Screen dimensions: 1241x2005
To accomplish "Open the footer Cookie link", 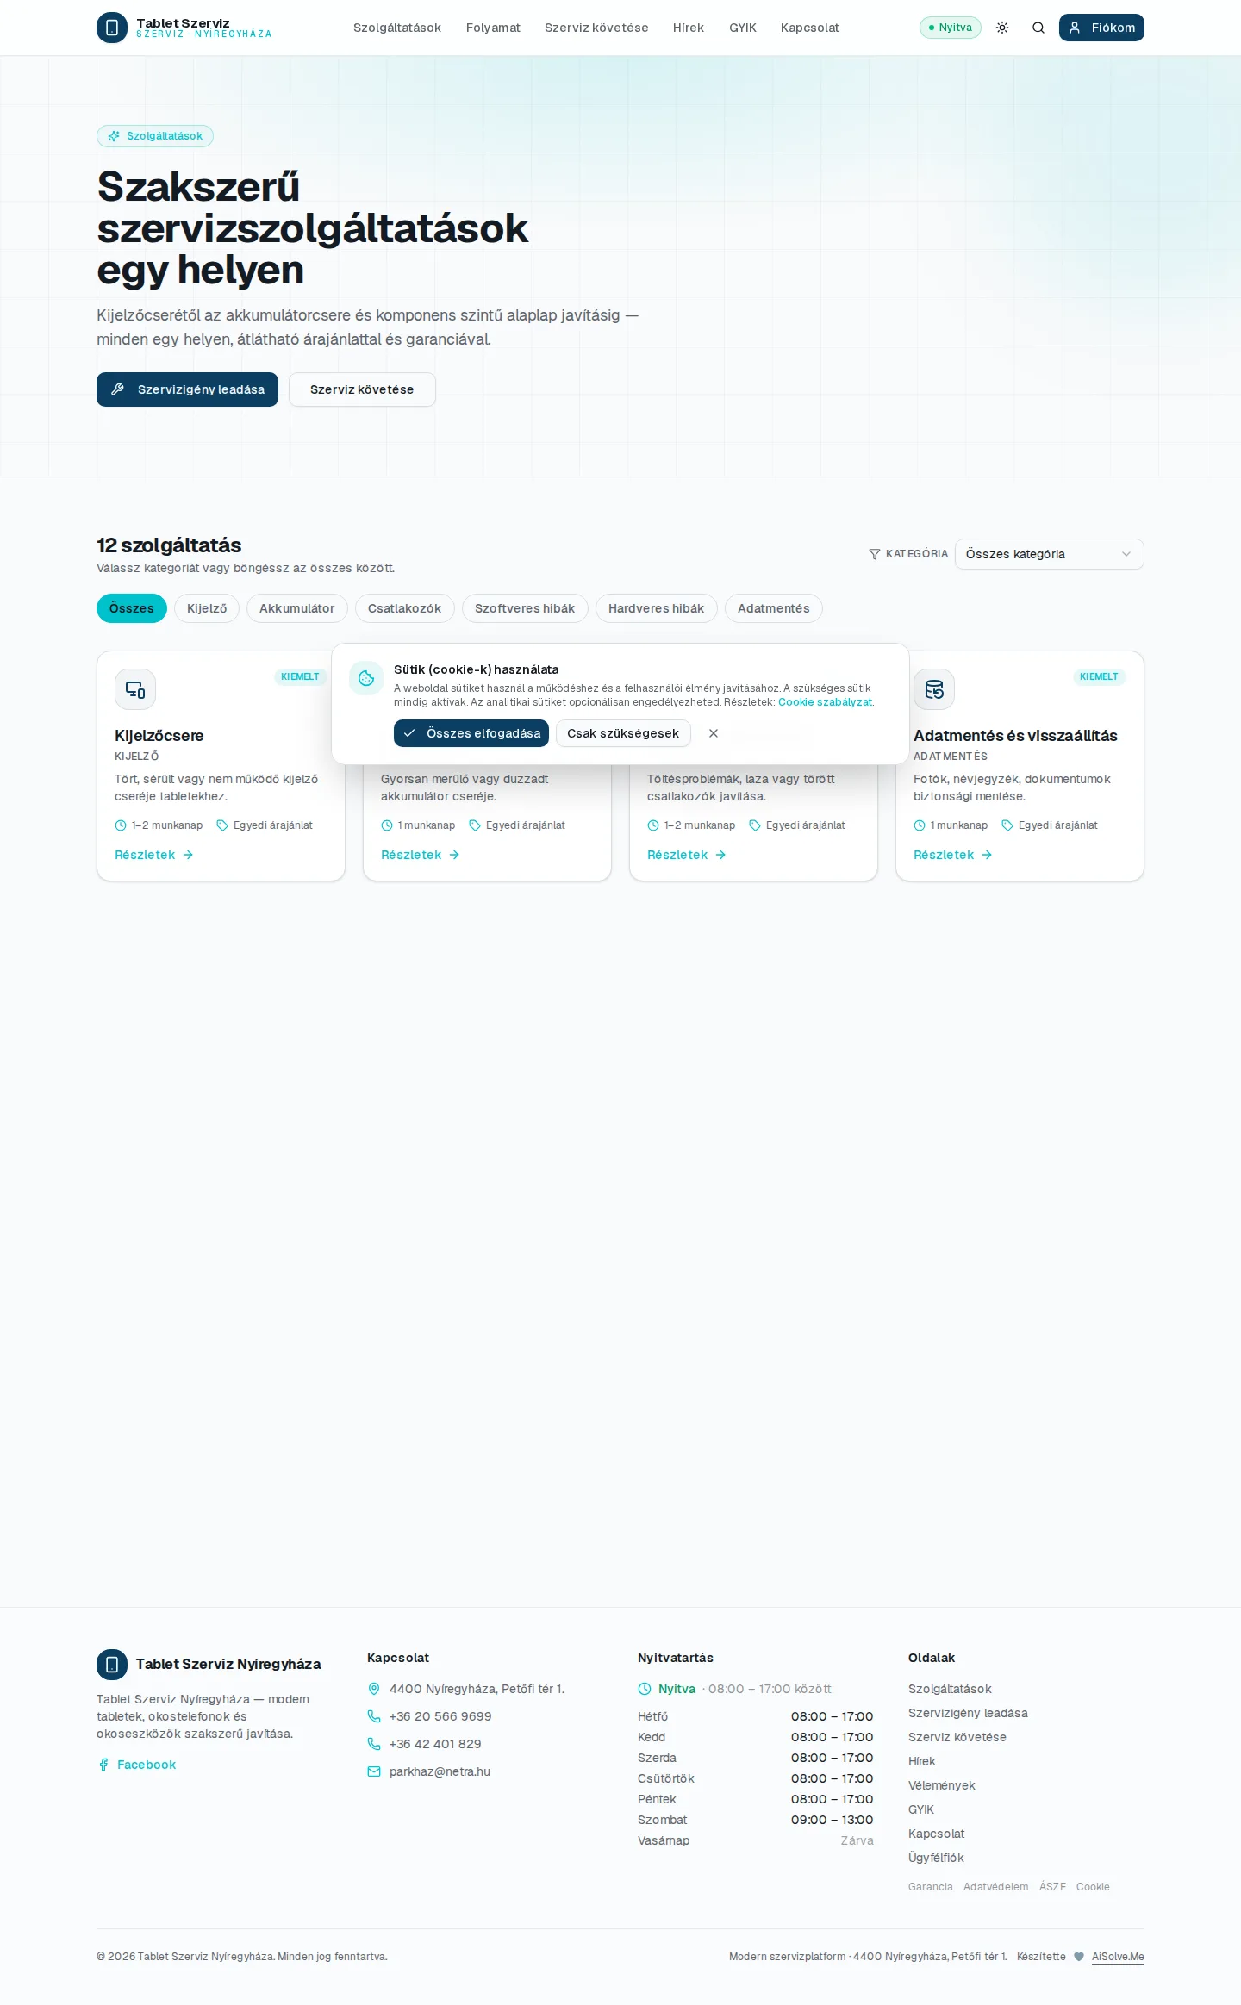I will point(1093,1887).
